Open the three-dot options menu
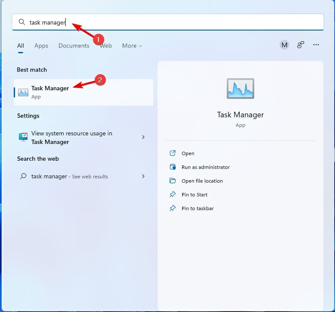This screenshot has width=335, height=312. pyautogui.click(x=316, y=45)
